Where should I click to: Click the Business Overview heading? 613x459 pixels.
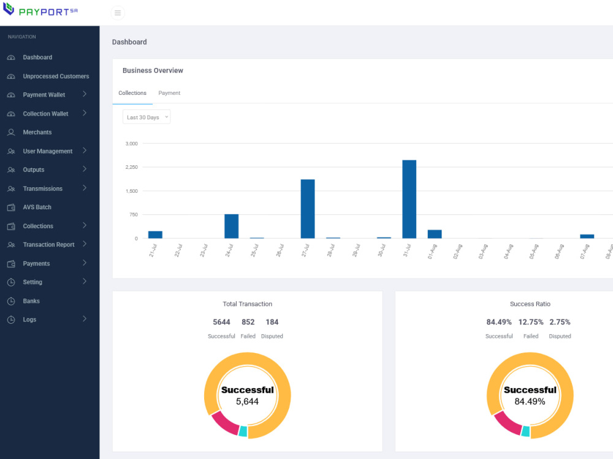pos(153,70)
